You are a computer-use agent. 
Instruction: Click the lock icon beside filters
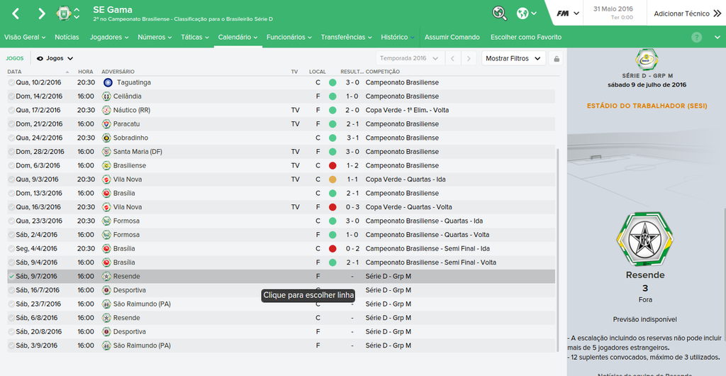point(557,59)
